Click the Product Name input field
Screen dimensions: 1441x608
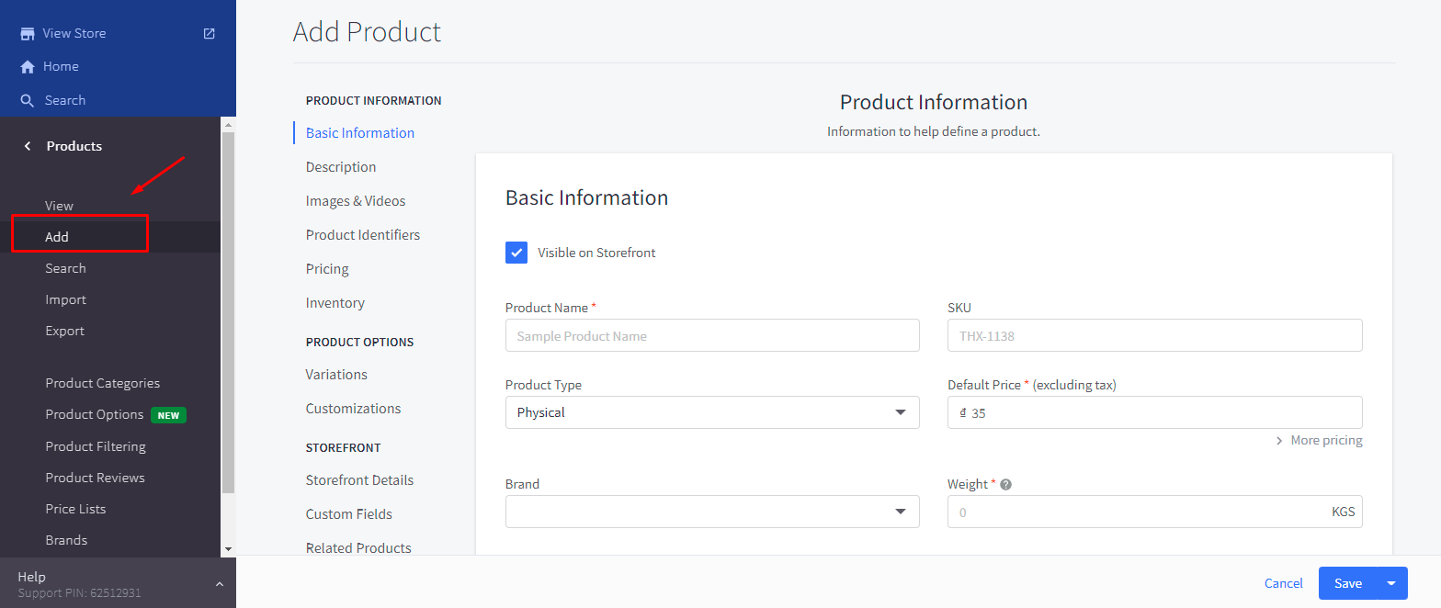tap(712, 336)
